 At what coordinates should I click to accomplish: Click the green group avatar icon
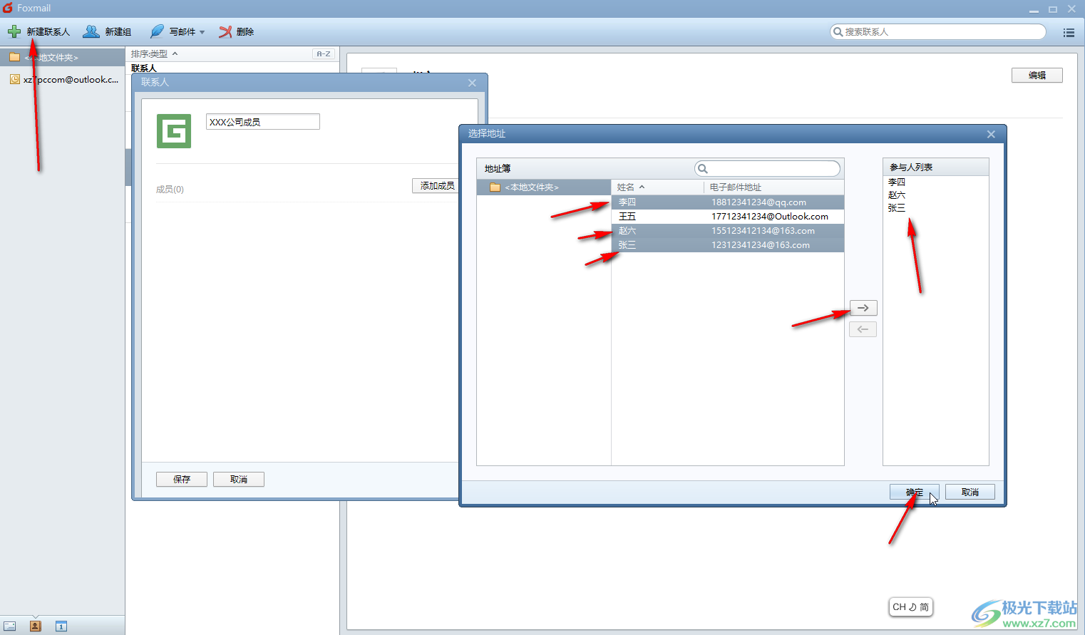pyautogui.click(x=174, y=131)
